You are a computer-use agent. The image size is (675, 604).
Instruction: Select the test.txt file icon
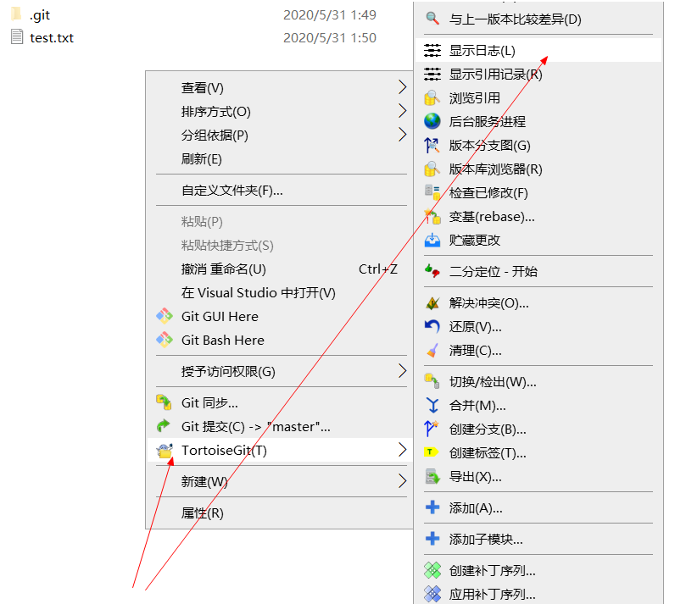tap(17, 36)
